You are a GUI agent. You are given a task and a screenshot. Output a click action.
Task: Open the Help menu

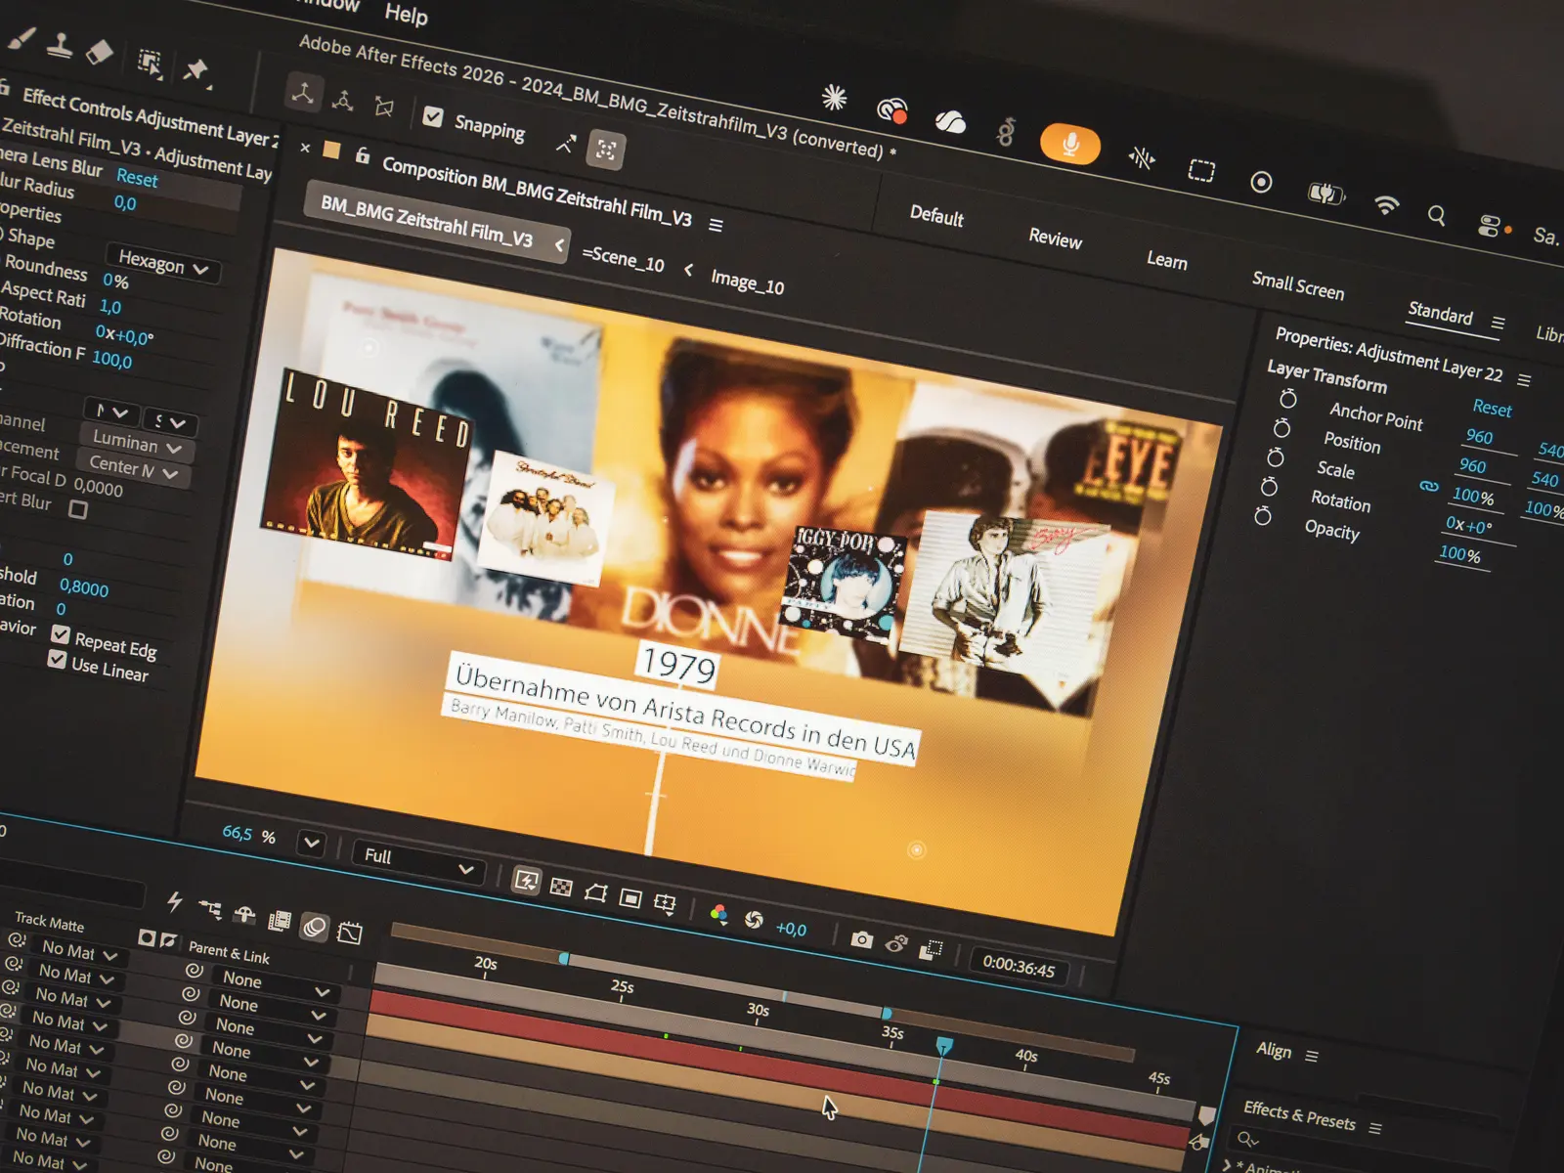tap(406, 14)
